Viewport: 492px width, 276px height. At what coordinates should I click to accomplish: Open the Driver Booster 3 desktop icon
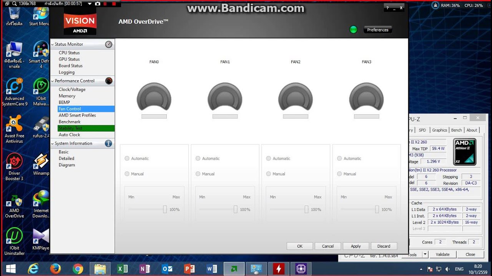coord(15,167)
